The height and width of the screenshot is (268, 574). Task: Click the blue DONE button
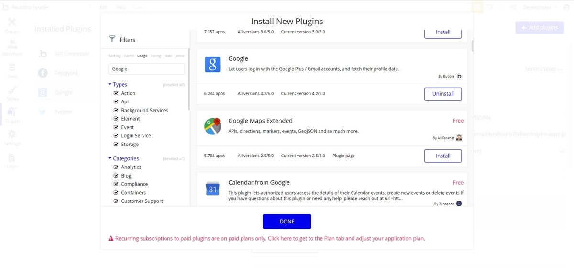[287, 222]
